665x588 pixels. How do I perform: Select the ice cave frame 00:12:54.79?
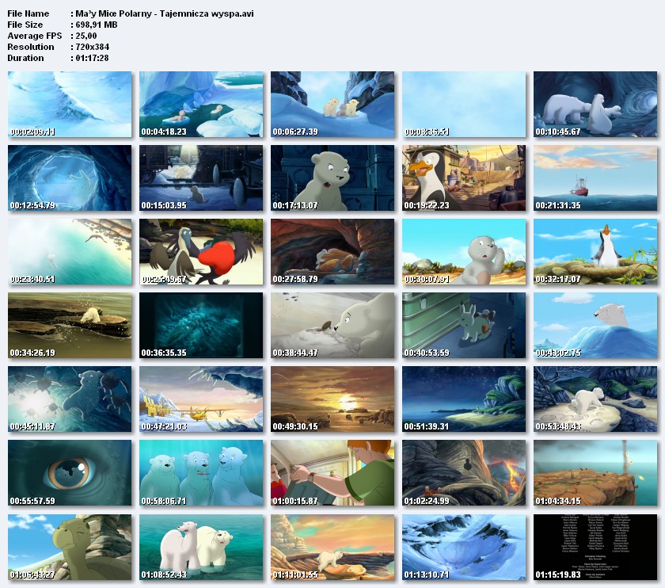[x=70, y=178]
